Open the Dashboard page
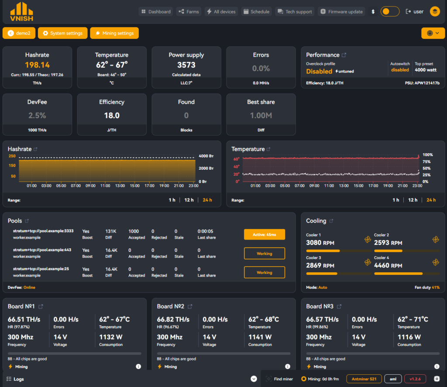Screen dimensions: 447x387 (x=156, y=12)
